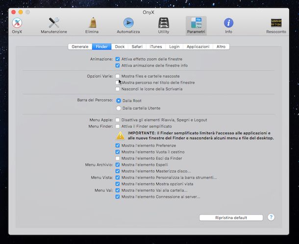The height and width of the screenshot is (244, 299).
Task: Open the OnyX toolbar icon
Action: [17, 23]
